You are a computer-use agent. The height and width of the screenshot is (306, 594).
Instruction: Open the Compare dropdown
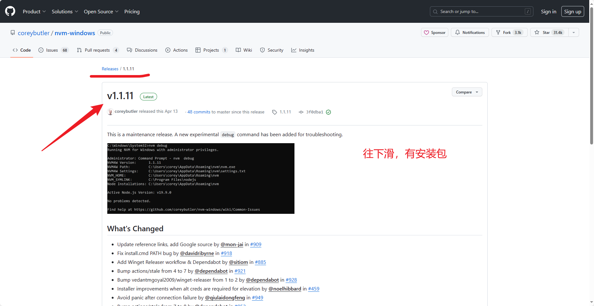click(x=467, y=92)
